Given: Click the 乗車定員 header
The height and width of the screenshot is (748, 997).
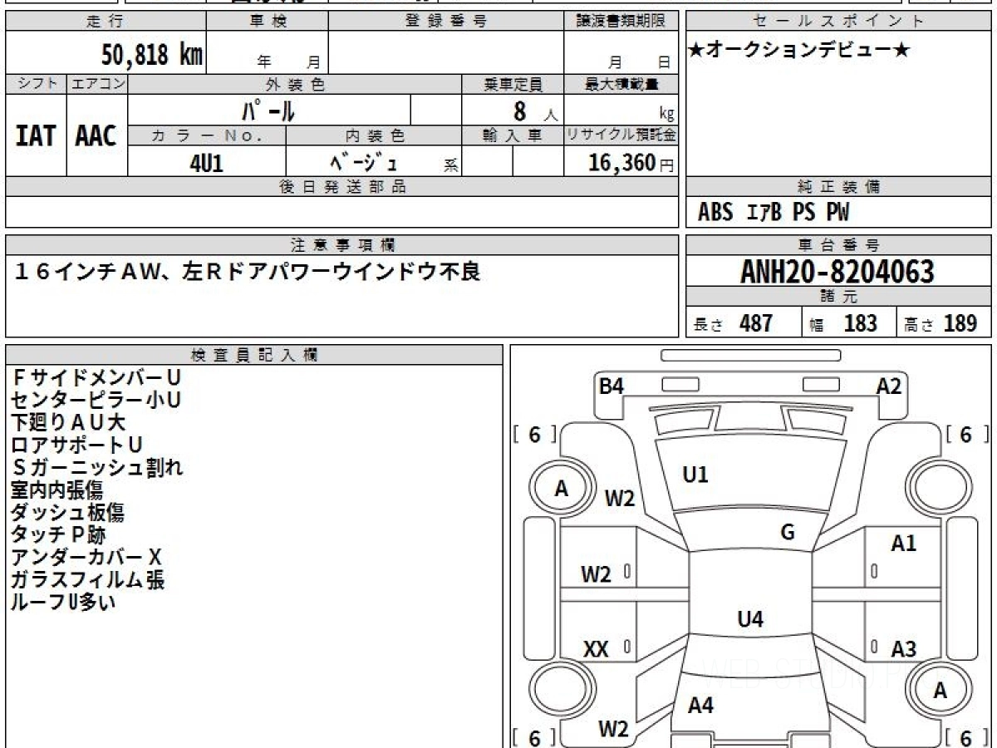Looking at the screenshot, I should 513,84.
